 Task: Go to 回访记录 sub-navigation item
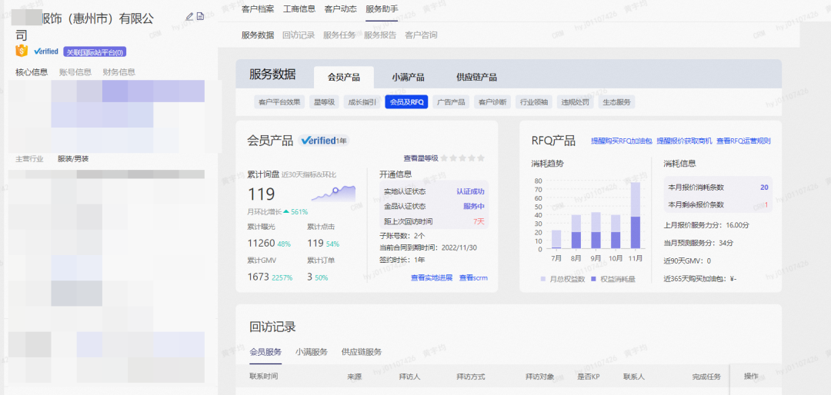tap(299, 35)
